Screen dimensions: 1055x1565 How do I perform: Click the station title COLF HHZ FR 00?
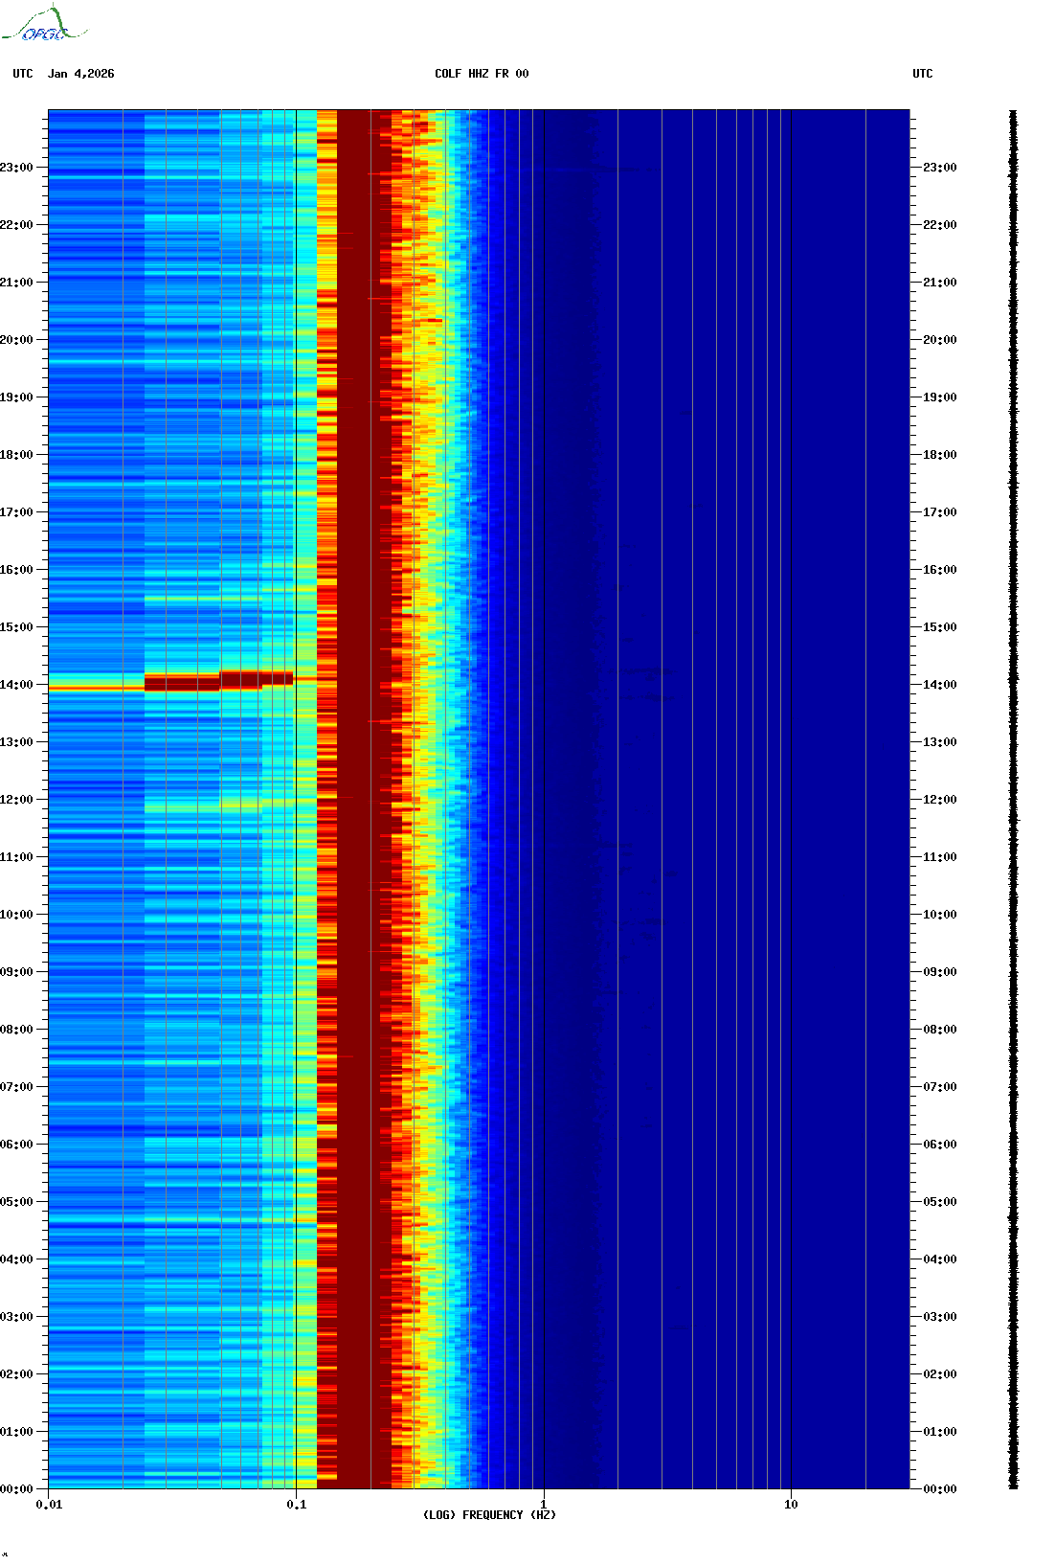pyautogui.click(x=481, y=74)
